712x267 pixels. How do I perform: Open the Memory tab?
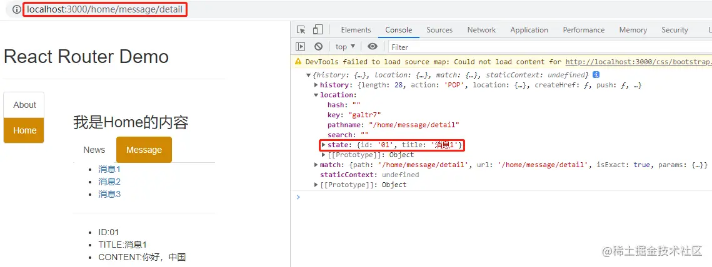point(633,30)
